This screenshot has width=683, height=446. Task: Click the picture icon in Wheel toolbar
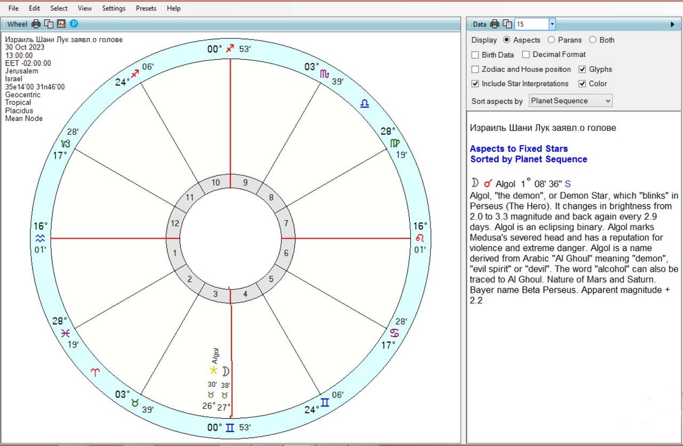[61, 24]
